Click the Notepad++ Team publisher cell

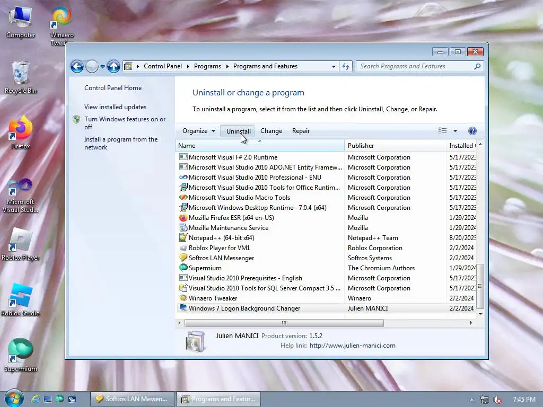click(373, 238)
